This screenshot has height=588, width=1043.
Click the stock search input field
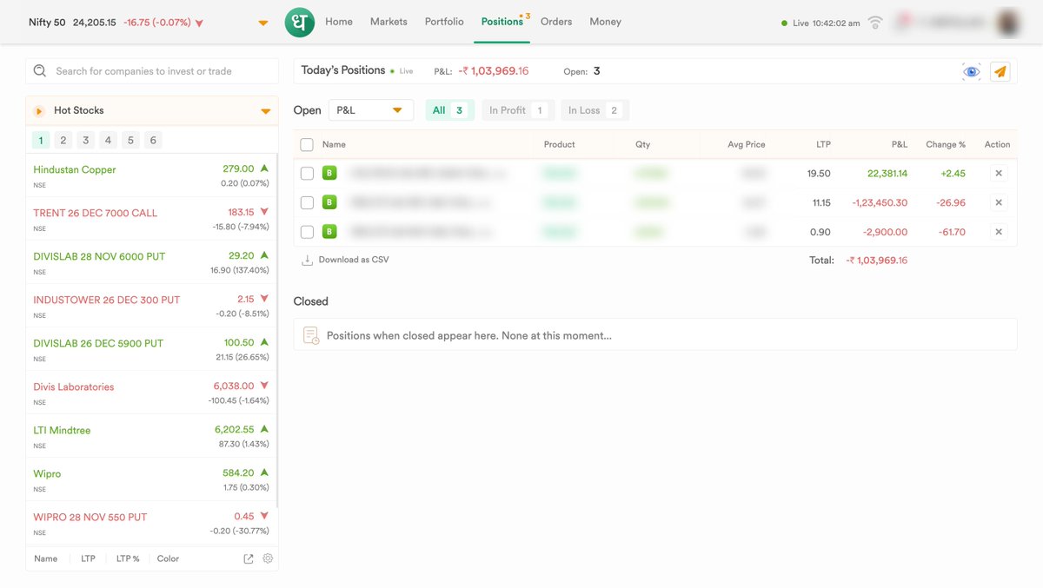[152, 71]
